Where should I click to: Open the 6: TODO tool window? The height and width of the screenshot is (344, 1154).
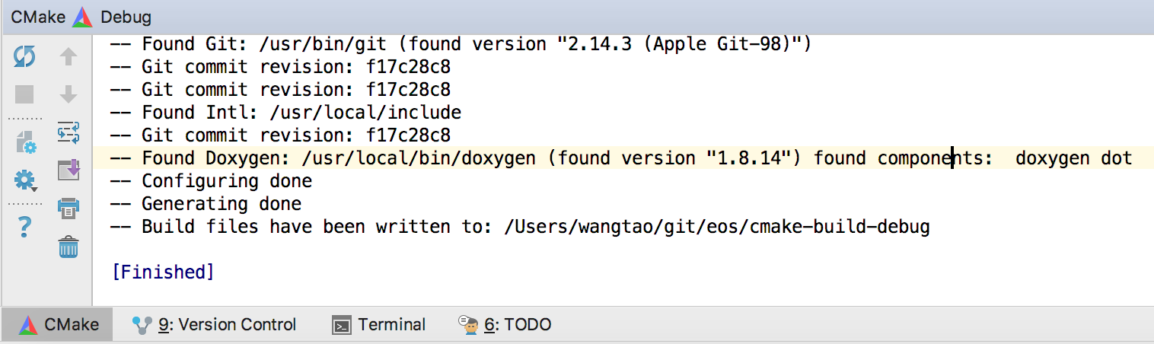point(505,324)
